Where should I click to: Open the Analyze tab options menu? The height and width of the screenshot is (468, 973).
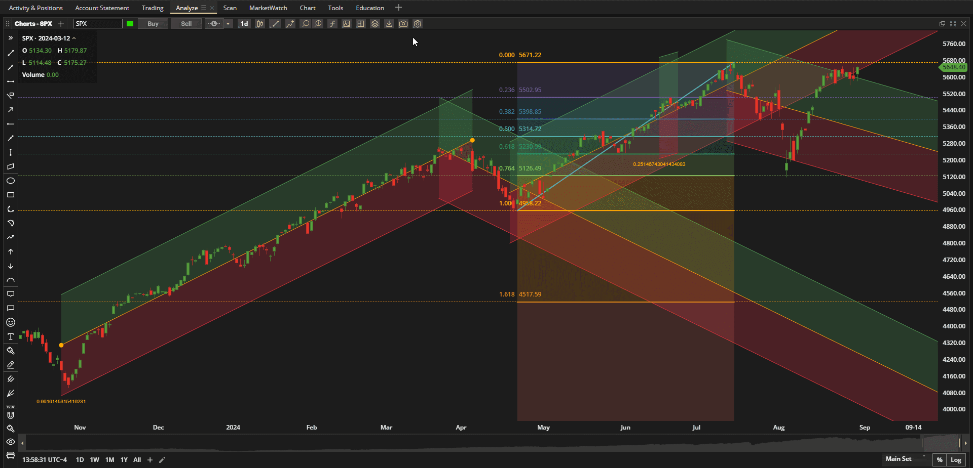[x=204, y=8]
